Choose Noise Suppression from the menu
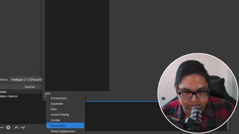Viewport: 239px width, 134px height. (x=65, y=131)
